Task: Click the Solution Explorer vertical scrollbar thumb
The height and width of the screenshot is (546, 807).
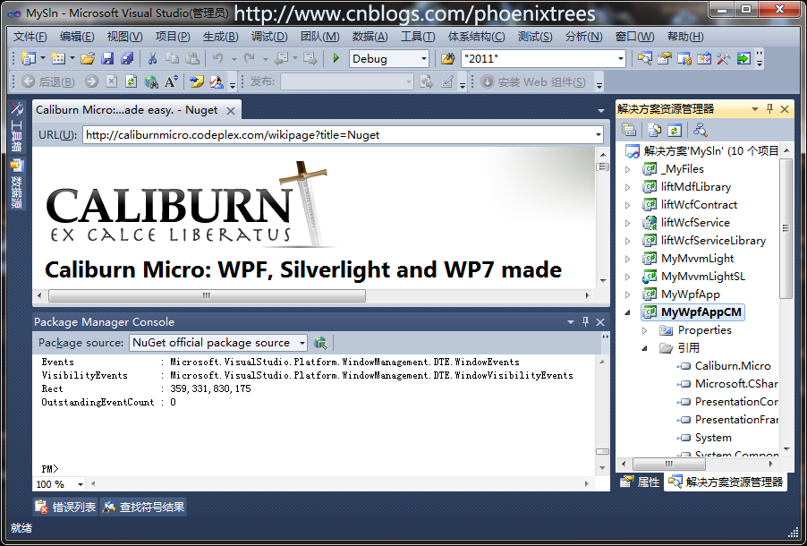Action: (786, 228)
